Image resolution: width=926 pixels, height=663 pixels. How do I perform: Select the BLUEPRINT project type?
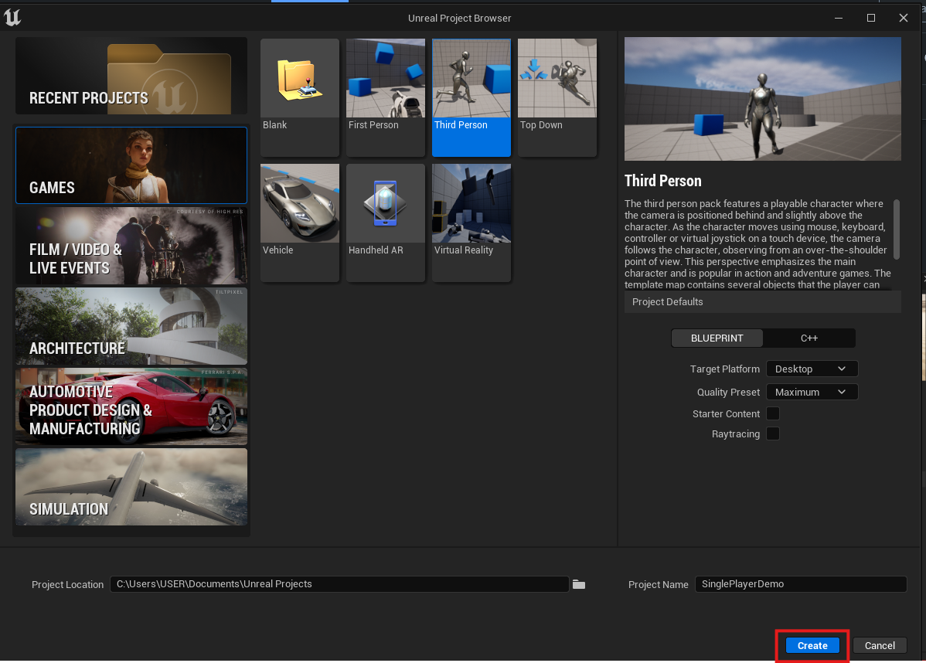pos(717,338)
